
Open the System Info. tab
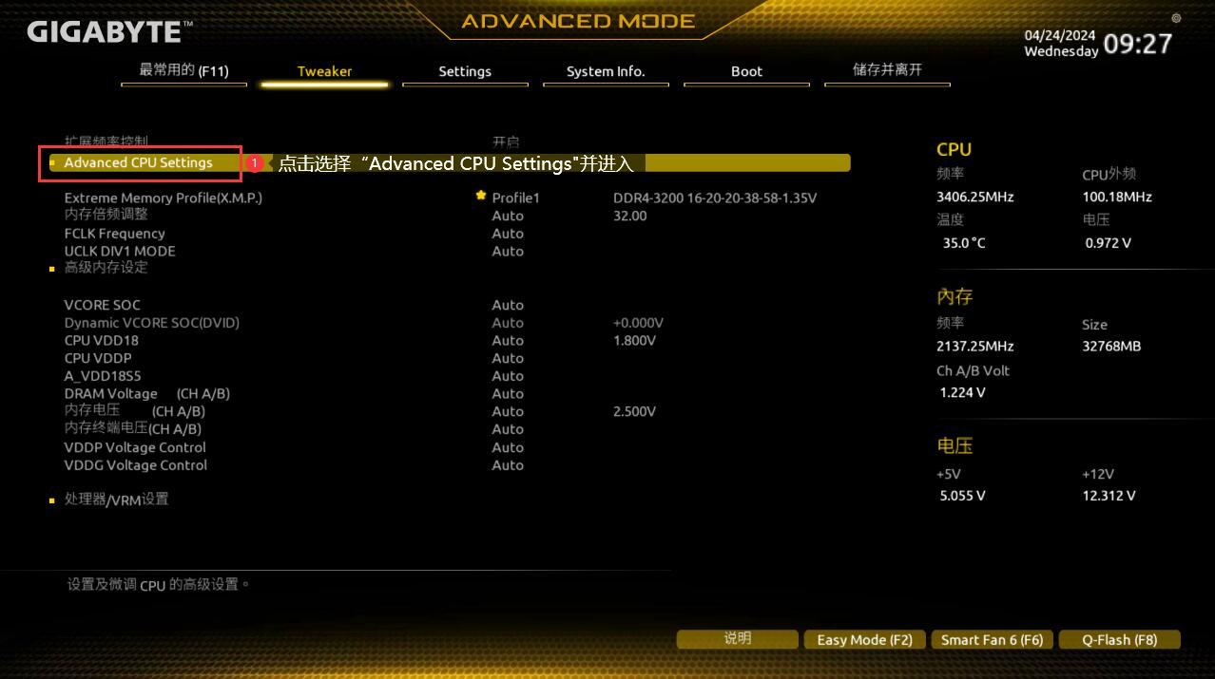(x=606, y=71)
